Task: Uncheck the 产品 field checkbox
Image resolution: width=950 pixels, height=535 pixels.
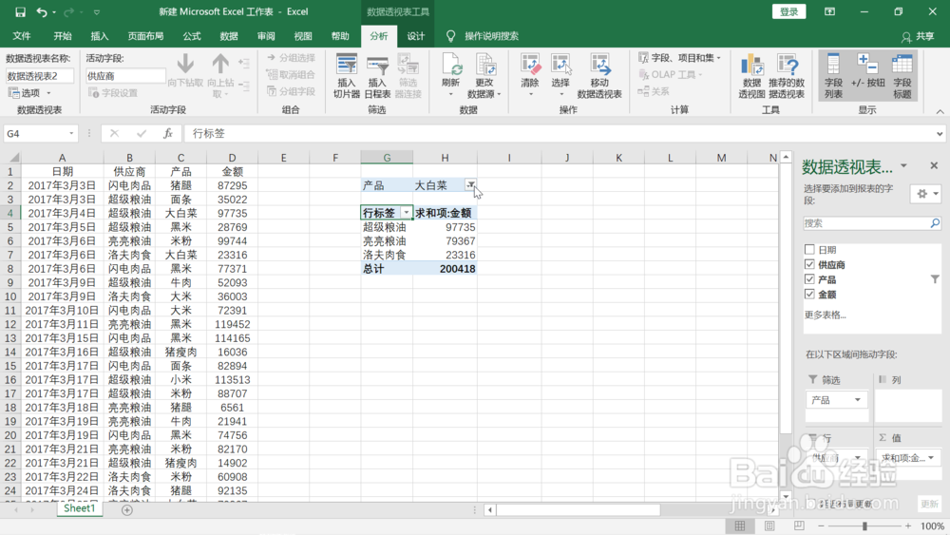Action: pyautogui.click(x=809, y=279)
